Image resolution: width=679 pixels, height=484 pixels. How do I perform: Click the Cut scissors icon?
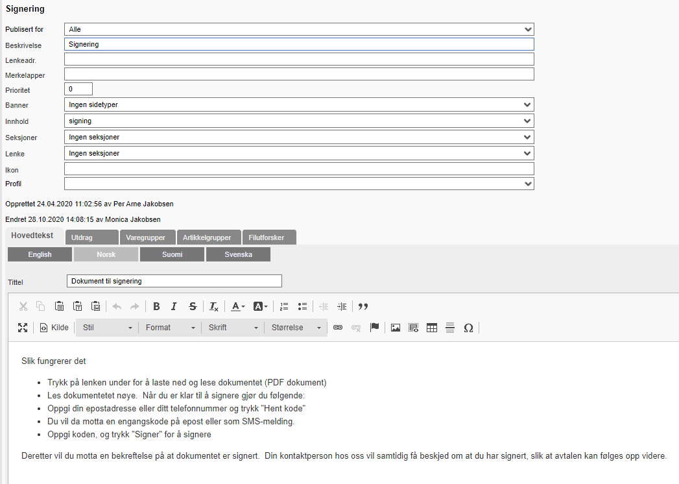(x=23, y=306)
